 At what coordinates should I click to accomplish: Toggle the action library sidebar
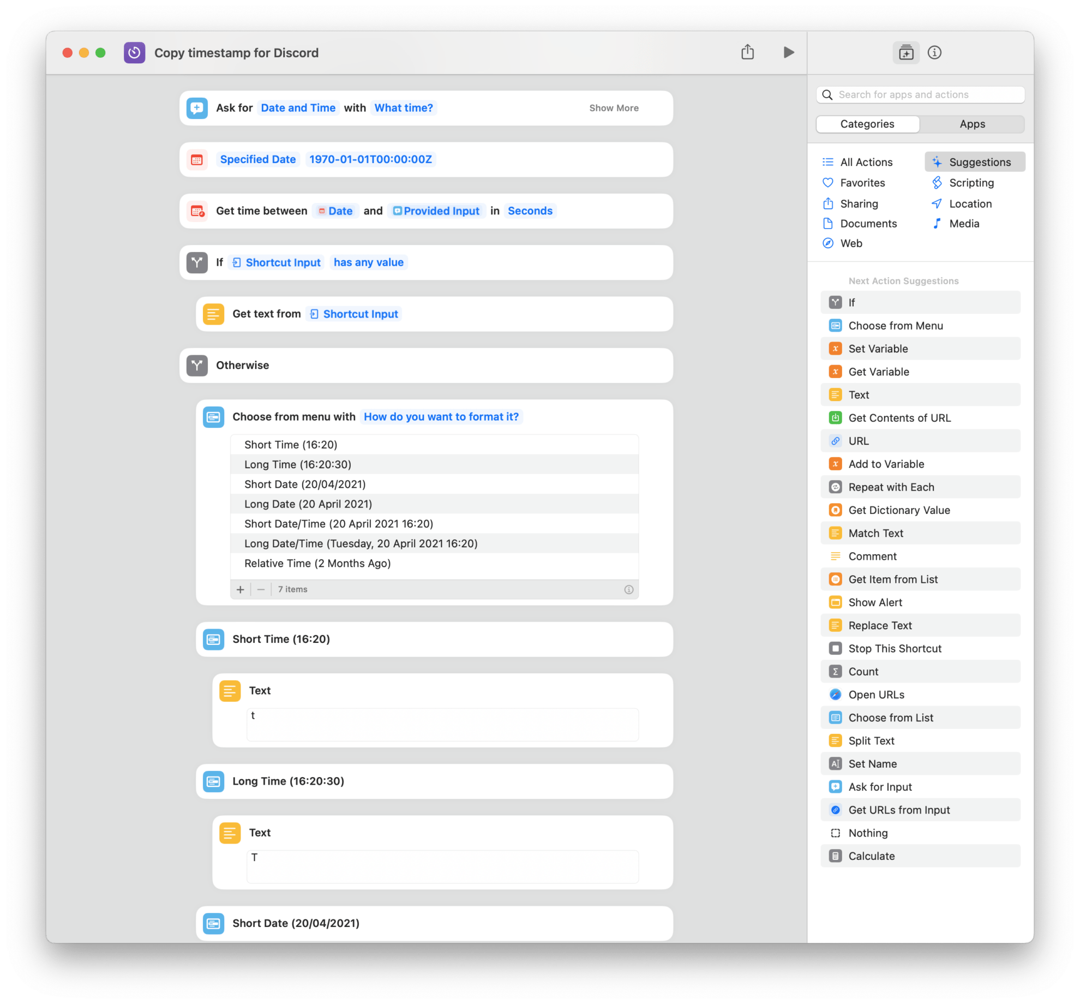pos(905,52)
